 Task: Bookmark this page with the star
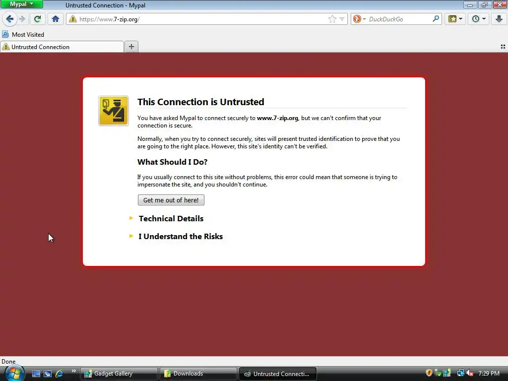332,19
